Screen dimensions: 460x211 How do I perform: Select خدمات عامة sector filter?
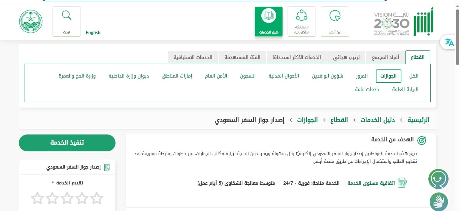pos(367,89)
